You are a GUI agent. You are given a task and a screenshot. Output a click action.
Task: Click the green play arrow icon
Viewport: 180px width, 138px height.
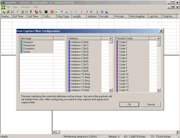[x=57, y=12]
